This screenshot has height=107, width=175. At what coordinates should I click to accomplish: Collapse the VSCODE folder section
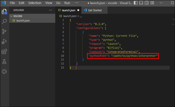[32, 16]
